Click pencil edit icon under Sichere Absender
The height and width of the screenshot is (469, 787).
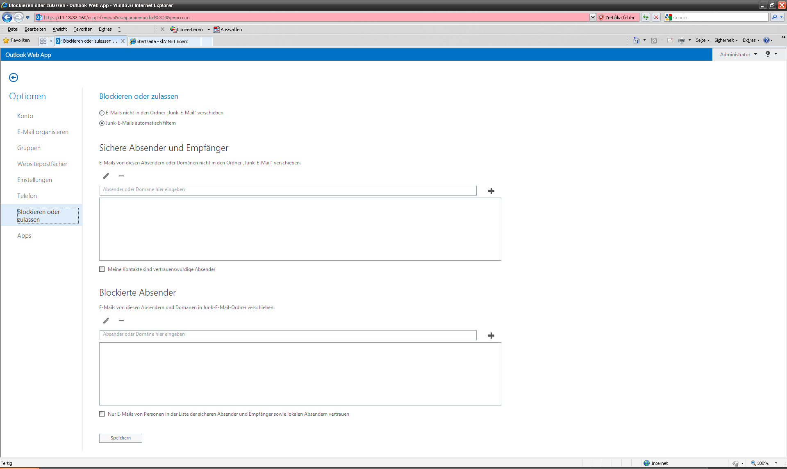pyautogui.click(x=106, y=176)
